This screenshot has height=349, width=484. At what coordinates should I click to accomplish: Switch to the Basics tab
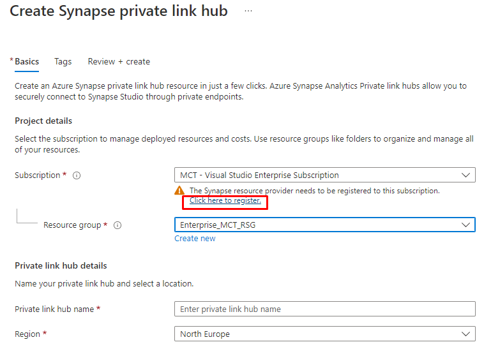pyautogui.click(x=27, y=62)
